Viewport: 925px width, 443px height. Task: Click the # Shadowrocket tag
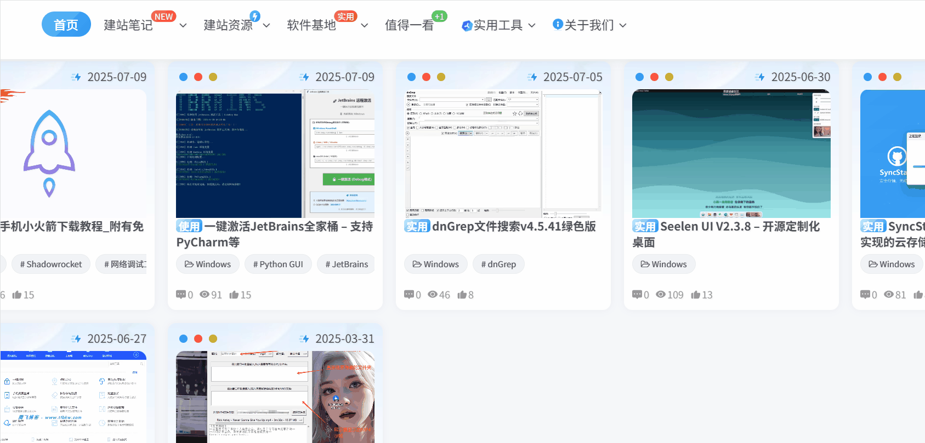(x=51, y=264)
